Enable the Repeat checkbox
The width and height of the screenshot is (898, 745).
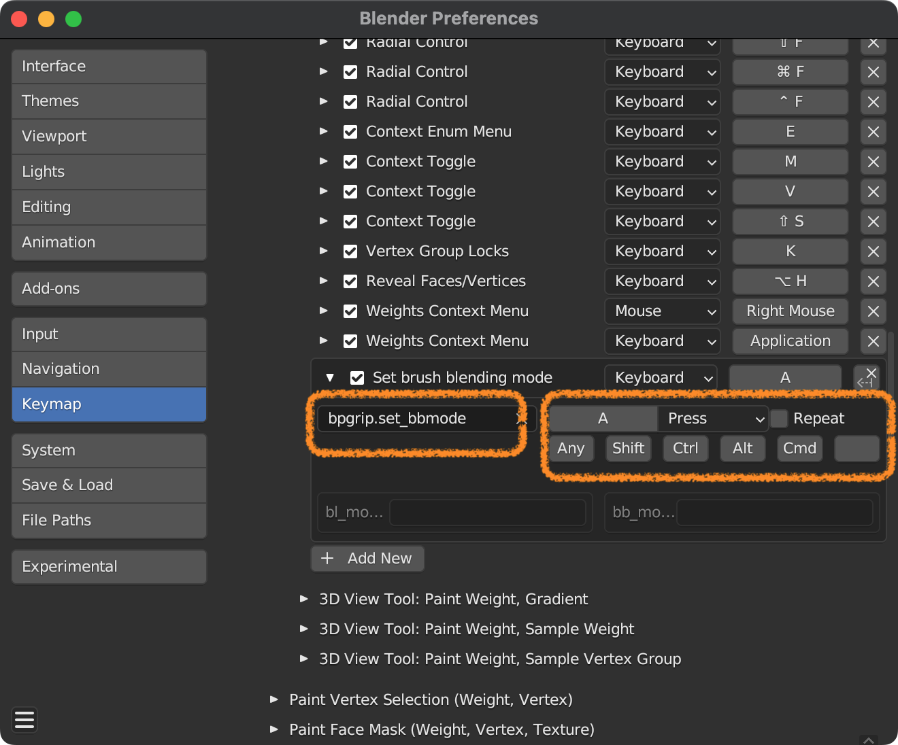coord(780,419)
